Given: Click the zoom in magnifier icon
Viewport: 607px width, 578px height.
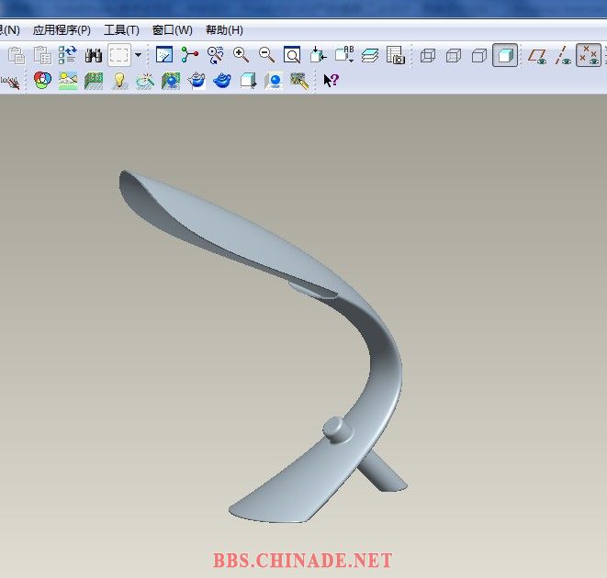Looking at the screenshot, I should coord(242,56).
